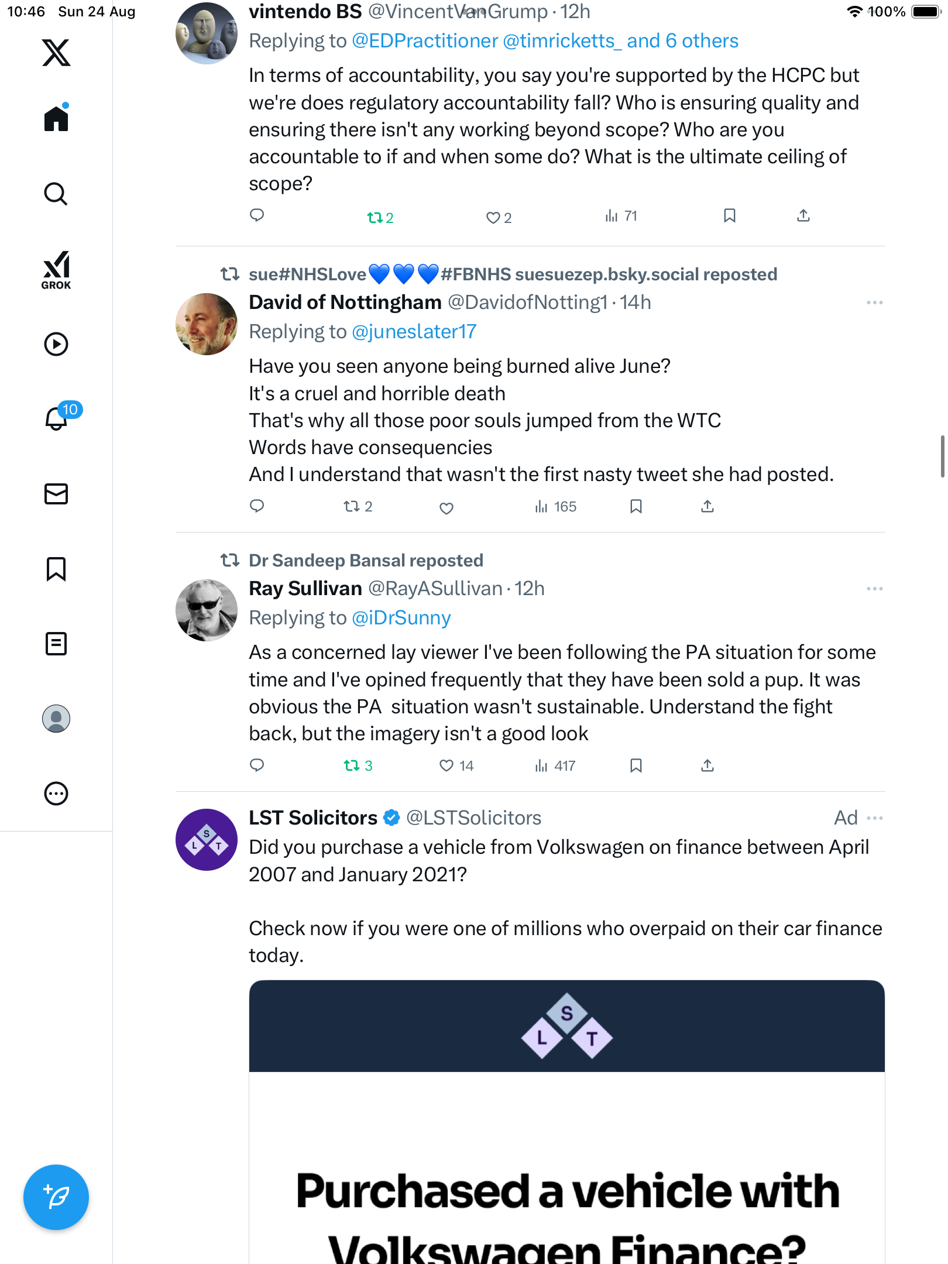Bookmark vintendo BS's post
The height and width of the screenshot is (1264, 948).
coord(729,216)
